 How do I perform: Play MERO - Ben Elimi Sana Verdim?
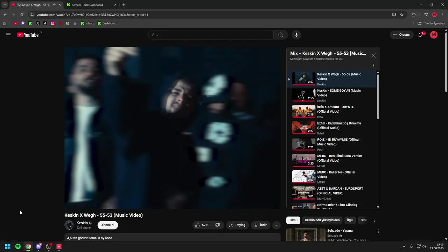point(332,161)
